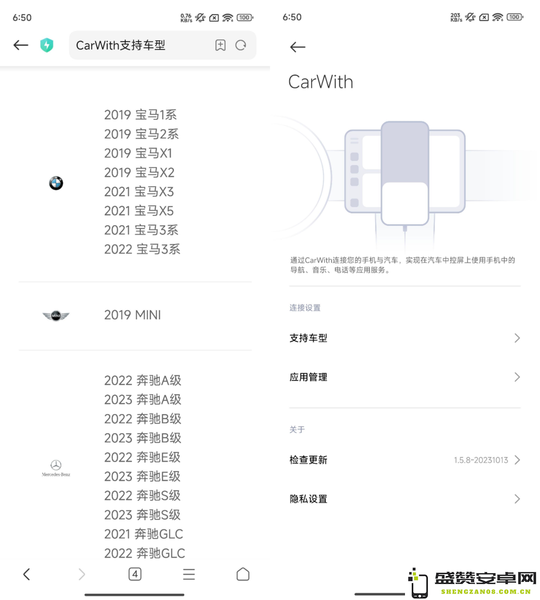Select 2021 奔驰GLC in the list
This screenshot has height=600, width=540.
[144, 534]
